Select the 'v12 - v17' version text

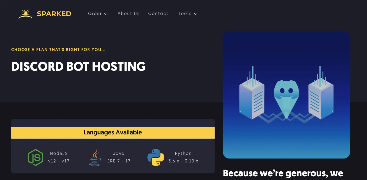click(59, 161)
